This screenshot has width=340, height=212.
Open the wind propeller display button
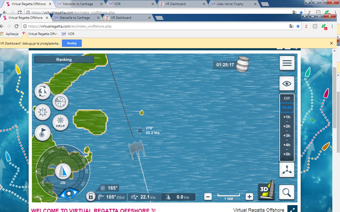(287, 170)
